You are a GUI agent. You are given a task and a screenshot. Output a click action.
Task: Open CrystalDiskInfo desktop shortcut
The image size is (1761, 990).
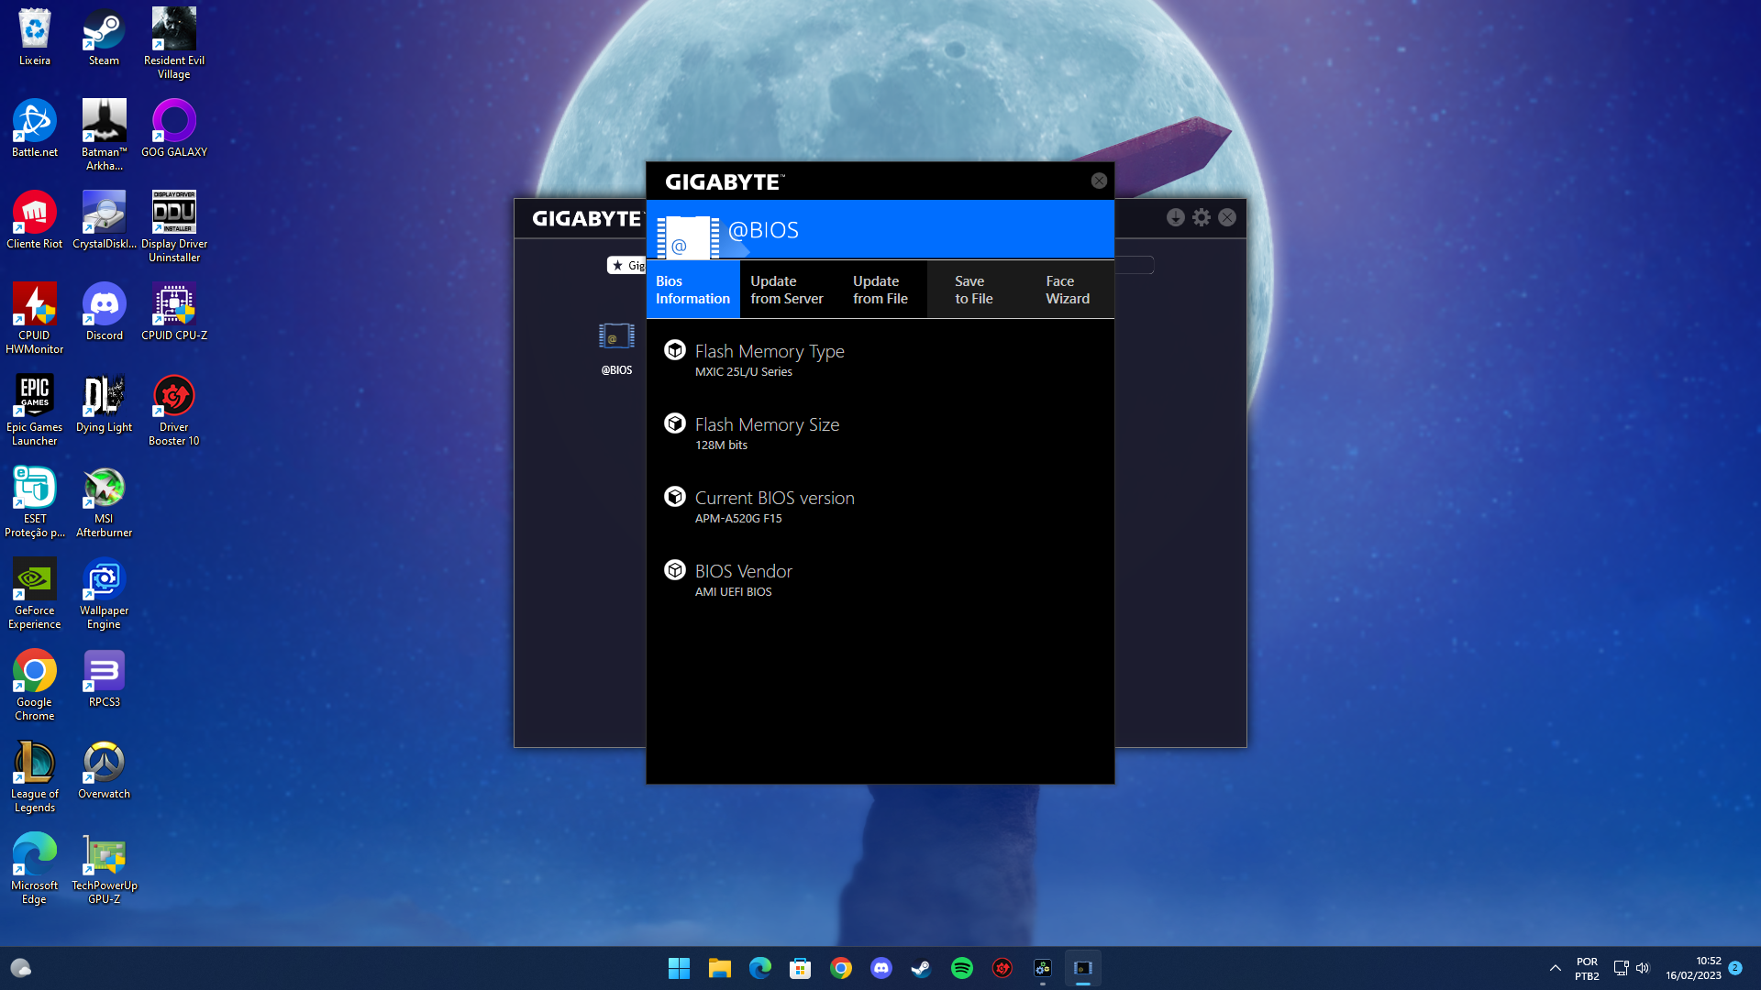pyautogui.click(x=105, y=220)
